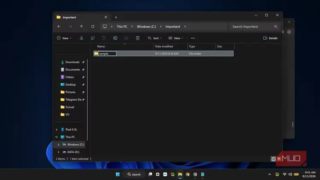
Task: Click the navigation pane scrollbar
Action: pos(87,100)
